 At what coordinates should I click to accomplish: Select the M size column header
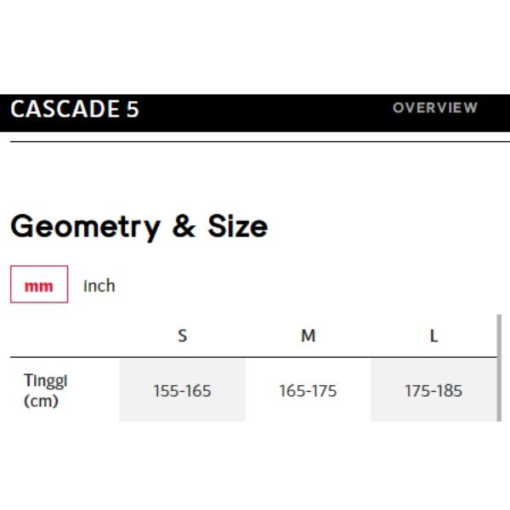[308, 336]
